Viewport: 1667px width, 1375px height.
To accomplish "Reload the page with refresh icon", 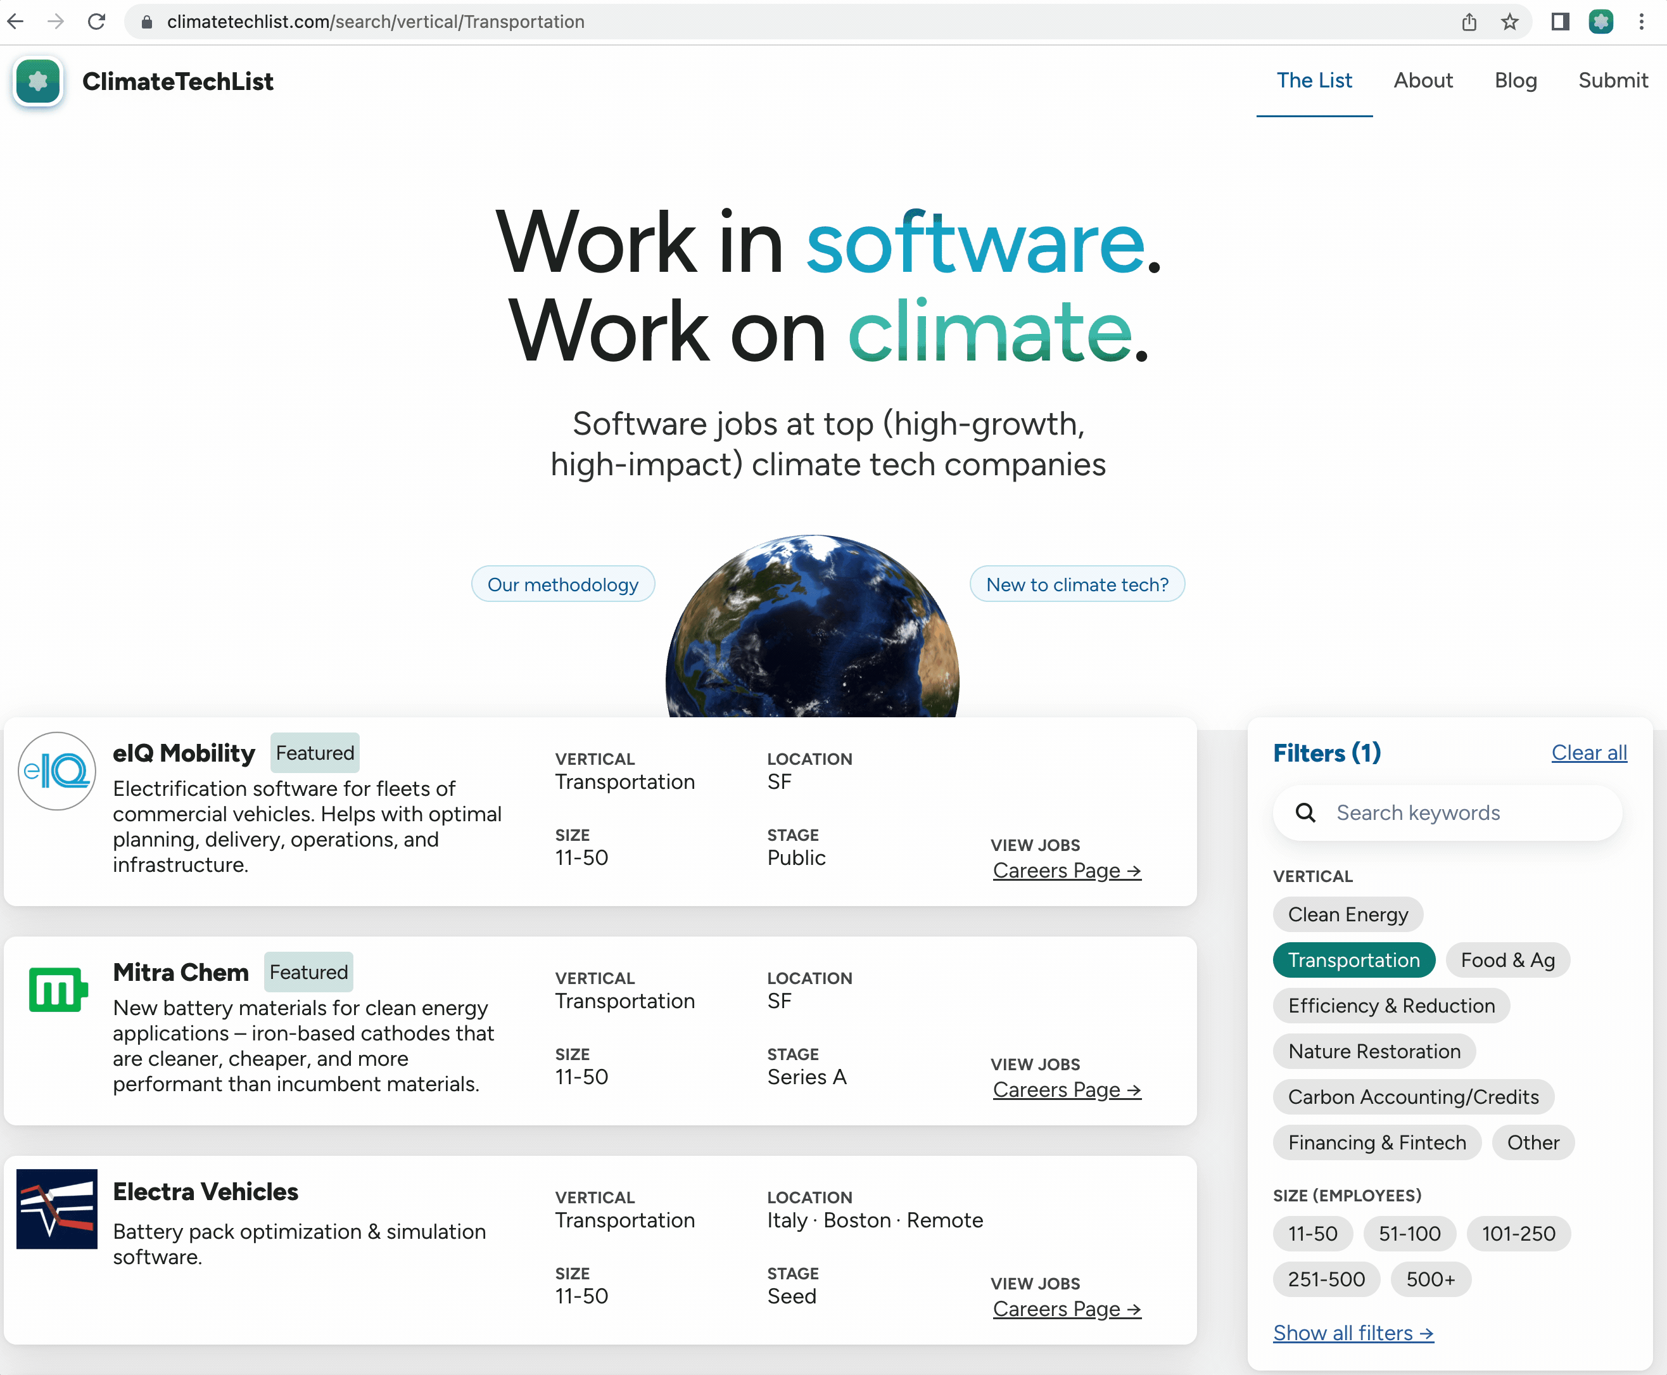I will click(x=96, y=22).
